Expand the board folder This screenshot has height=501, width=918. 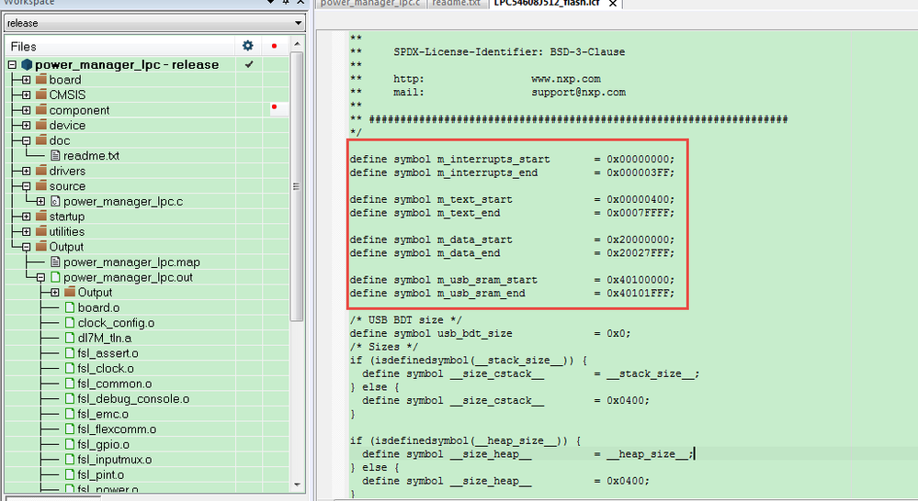pyautogui.click(x=27, y=80)
